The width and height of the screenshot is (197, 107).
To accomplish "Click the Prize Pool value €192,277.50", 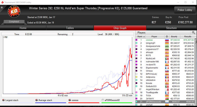I will [185, 22].
